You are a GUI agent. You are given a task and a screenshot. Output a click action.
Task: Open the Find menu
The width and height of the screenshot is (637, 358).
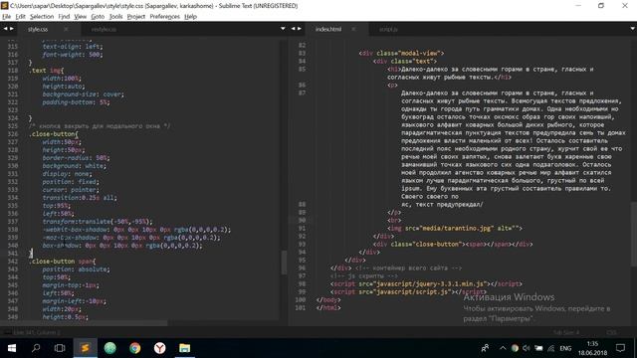[64, 17]
